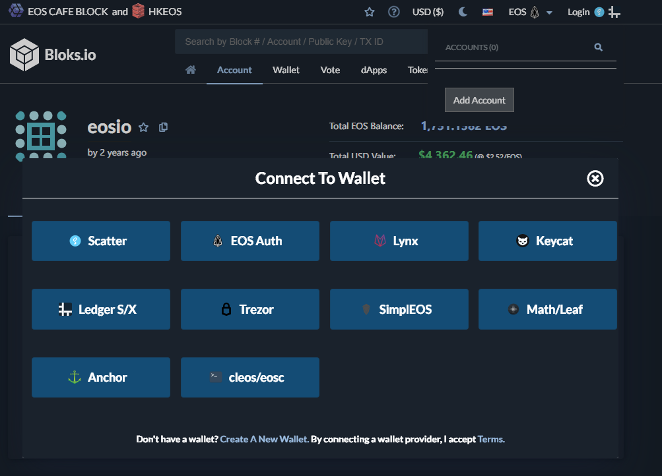The height and width of the screenshot is (476, 662).
Task: Click the "Total EOS Balance:" label
Action: point(366,126)
